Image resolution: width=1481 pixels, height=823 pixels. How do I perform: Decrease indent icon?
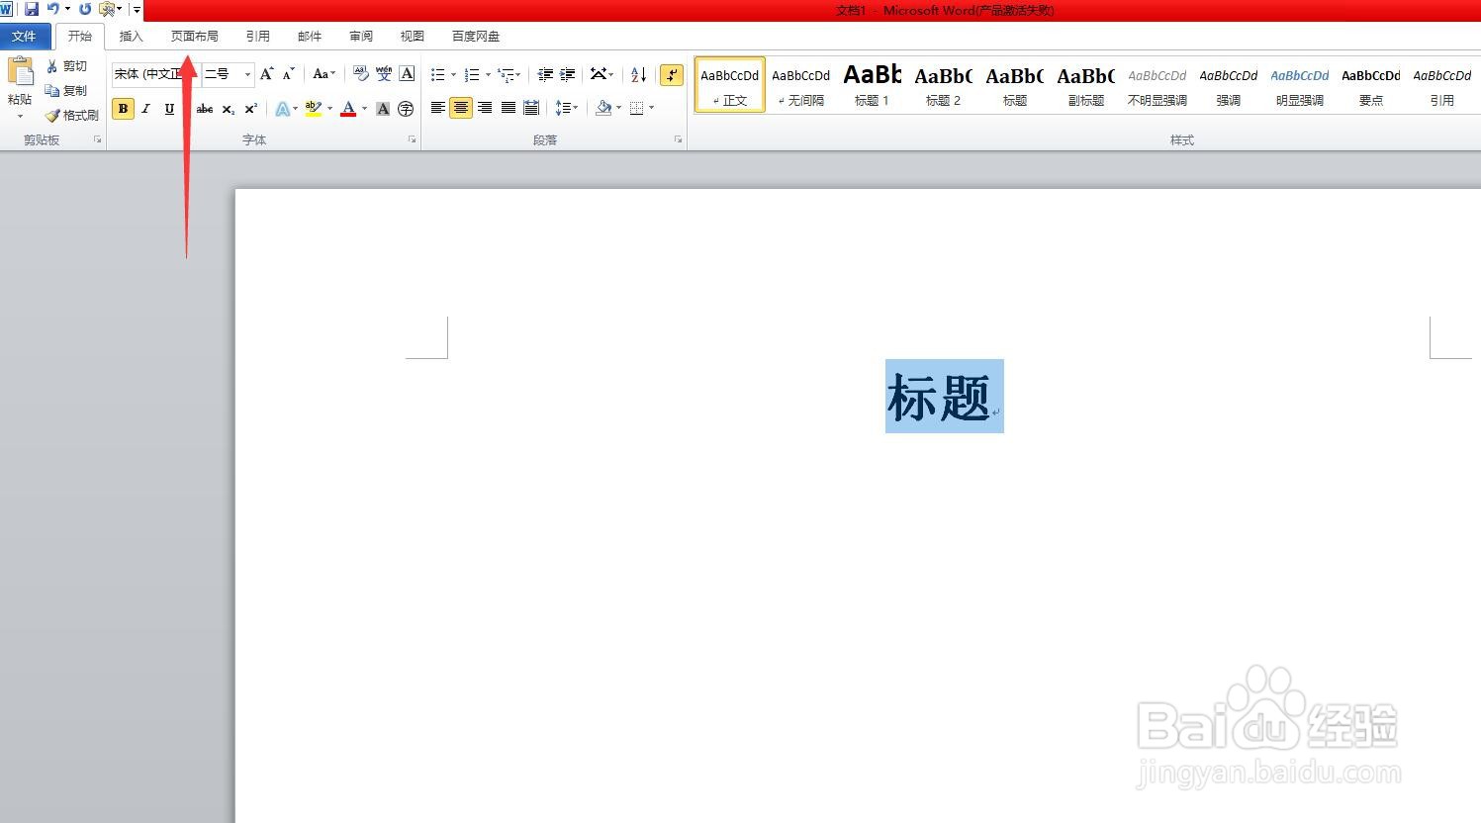coord(545,74)
